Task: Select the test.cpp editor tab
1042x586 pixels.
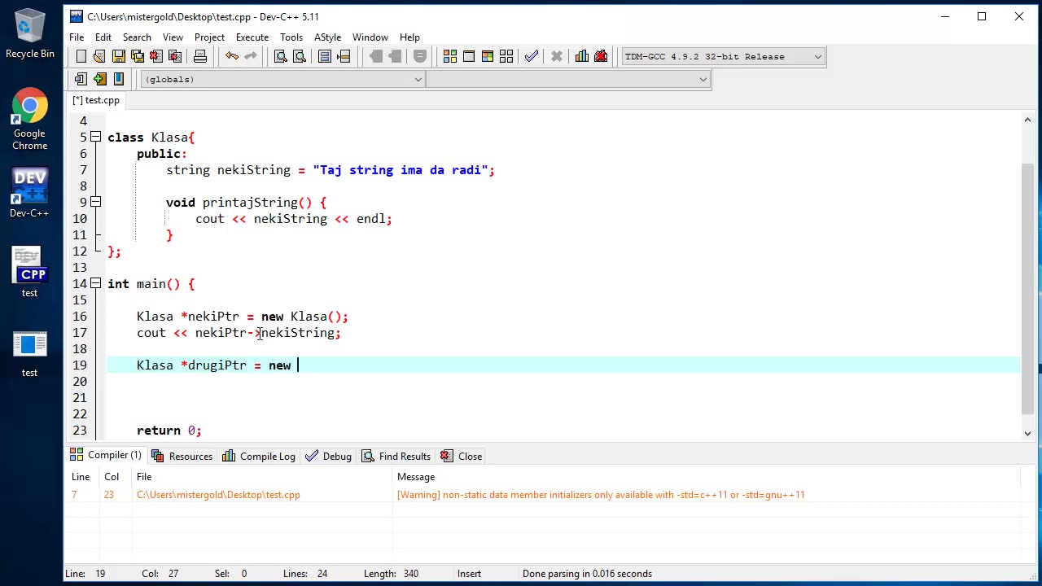Action: pos(96,100)
